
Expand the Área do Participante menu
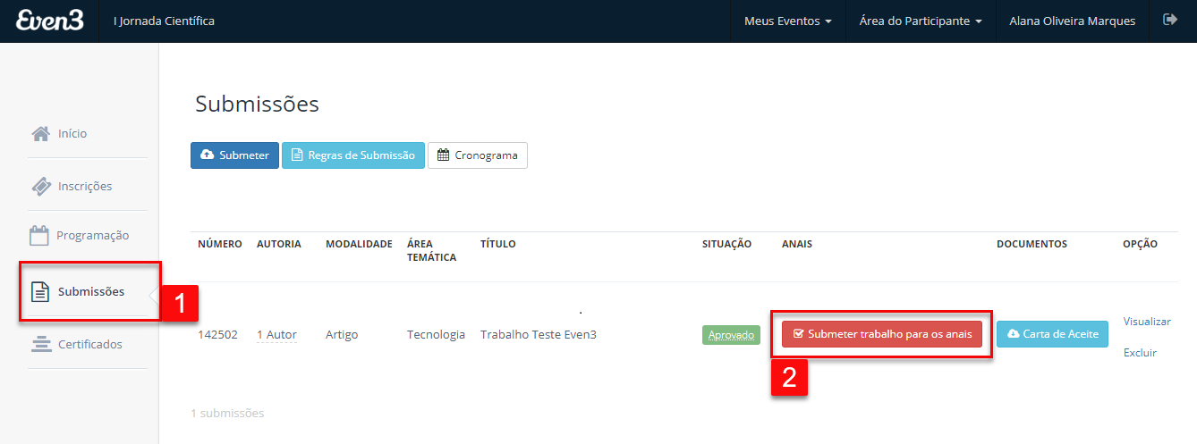[x=921, y=21]
